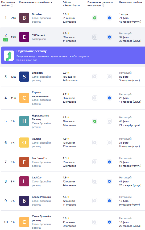The image size is (145, 230).
Task: Click the green arrow icon in the advertising banner
Action: click(x=9, y=56)
